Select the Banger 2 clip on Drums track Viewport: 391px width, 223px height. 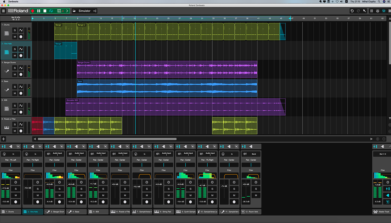(x=83, y=31)
